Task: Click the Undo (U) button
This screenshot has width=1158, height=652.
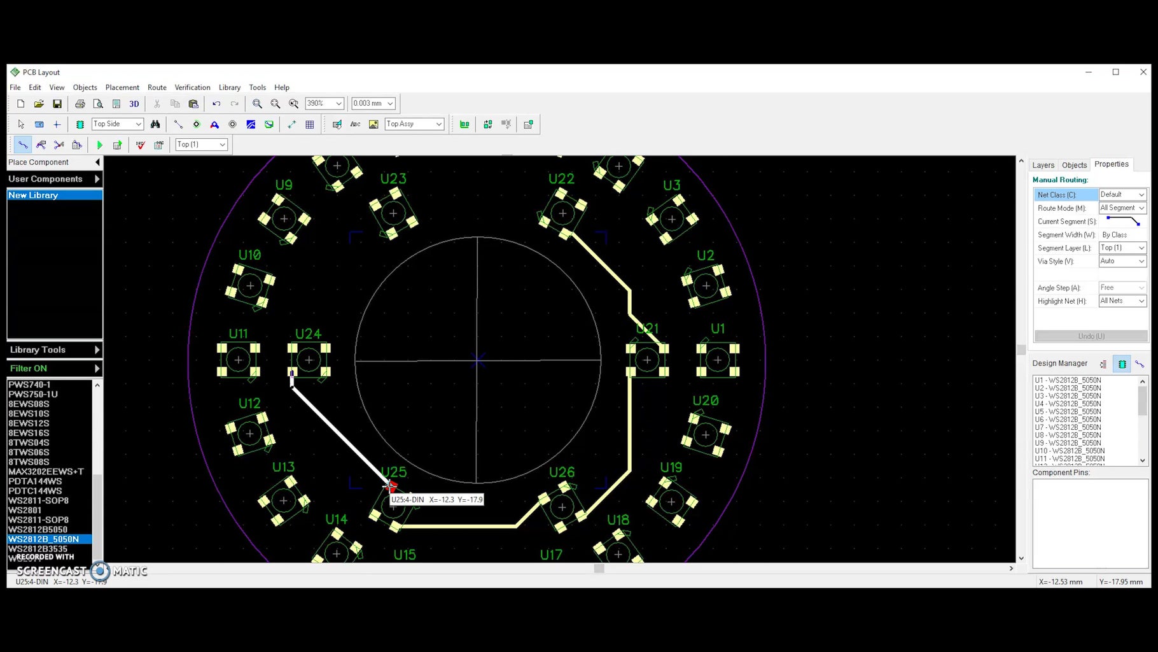Action: (1090, 336)
